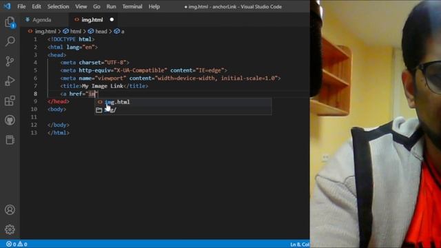Image resolution: width=441 pixels, height=248 pixels.
Task: Click the meta viewport line
Action: tap(170, 78)
